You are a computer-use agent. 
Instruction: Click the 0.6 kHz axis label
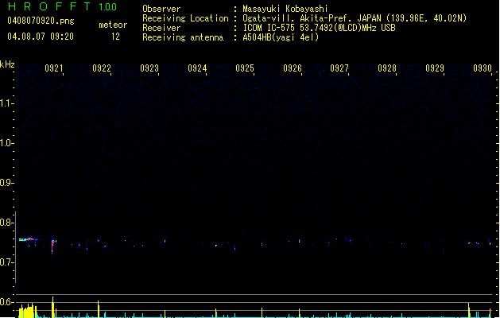coord(6,302)
